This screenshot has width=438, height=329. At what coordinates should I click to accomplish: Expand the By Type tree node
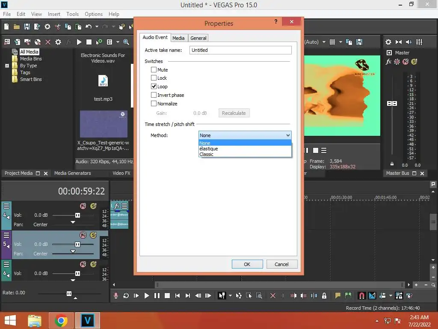(7, 66)
